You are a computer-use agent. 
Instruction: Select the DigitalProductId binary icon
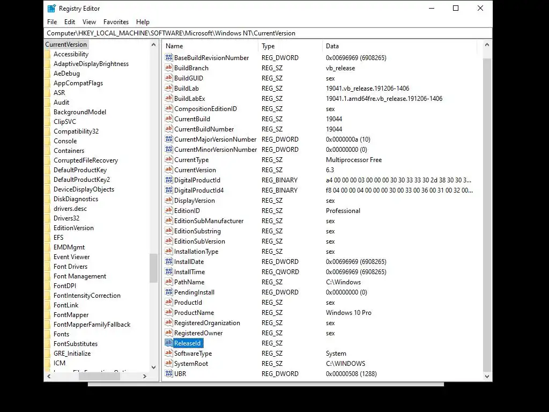pyautogui.click(x=169, y=180)
